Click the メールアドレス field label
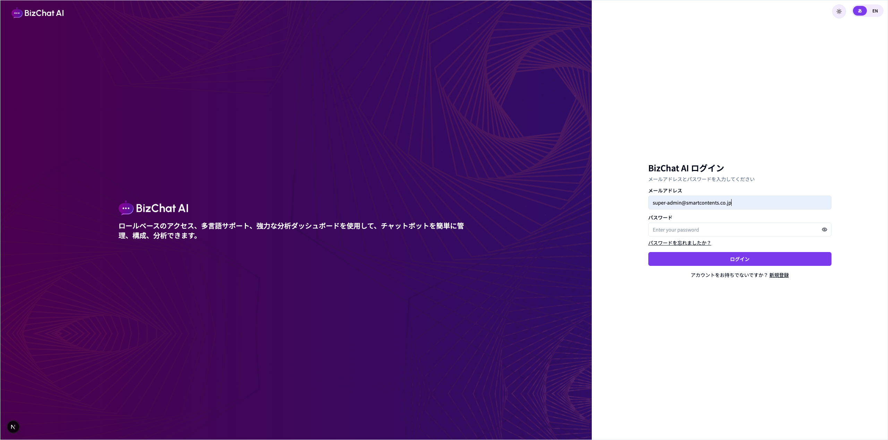 point(665,191)
